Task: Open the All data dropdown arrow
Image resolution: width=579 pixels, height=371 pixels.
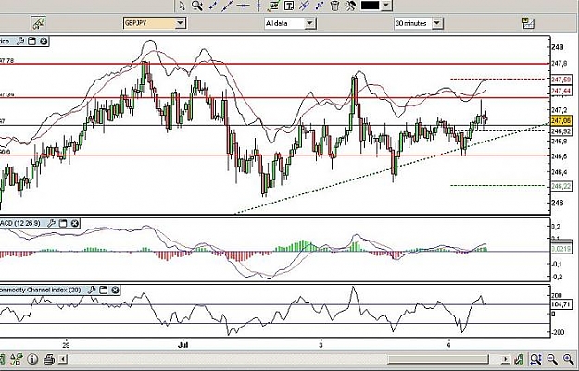Action: click(309, 23)
